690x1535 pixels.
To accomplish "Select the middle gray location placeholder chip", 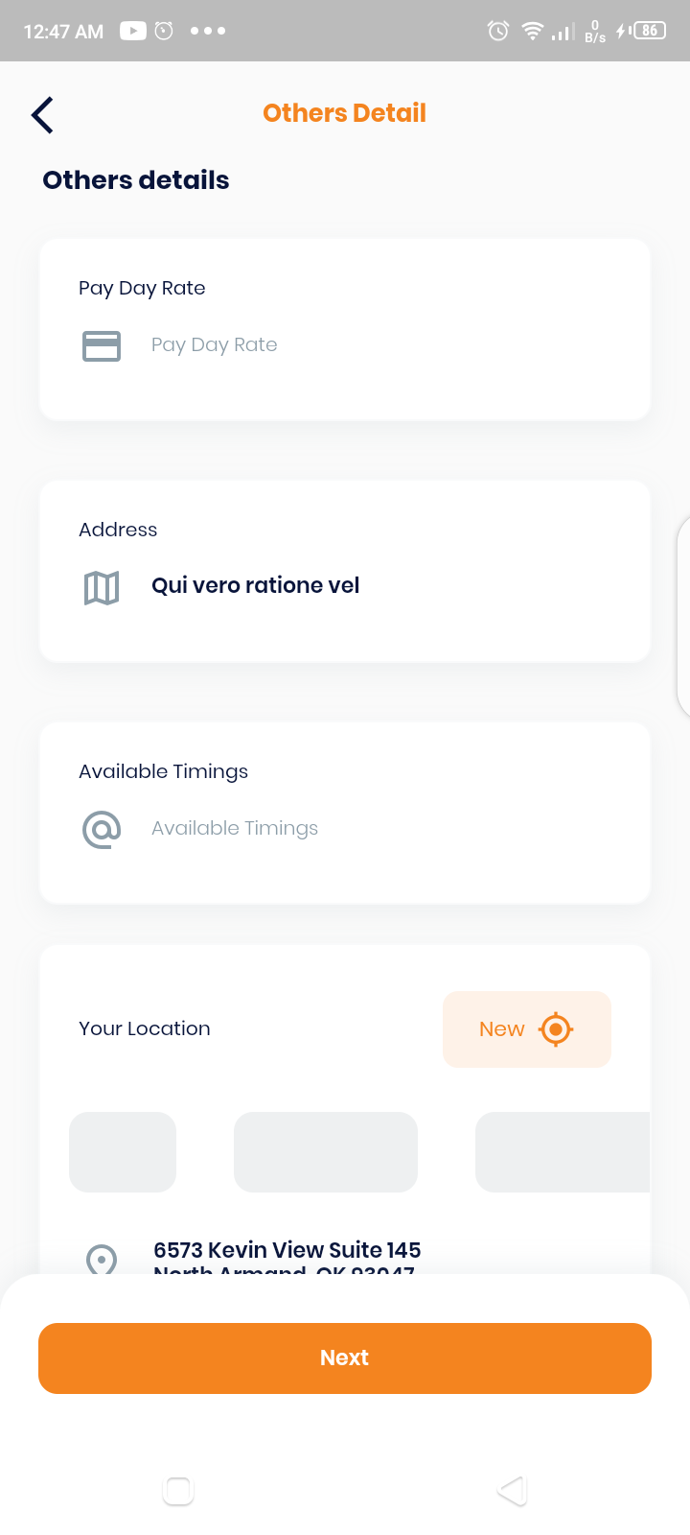I will [326, 1152].
